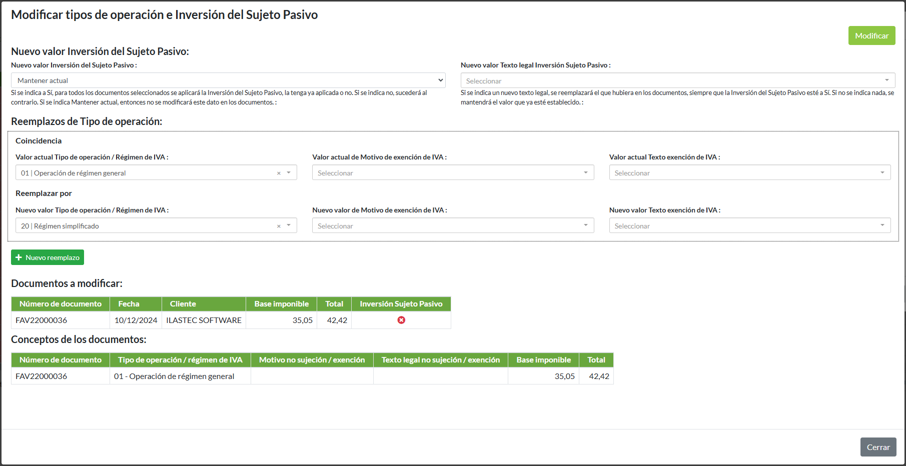Click the green Modificar button
906x466 pixels.
tap(871, 35)
